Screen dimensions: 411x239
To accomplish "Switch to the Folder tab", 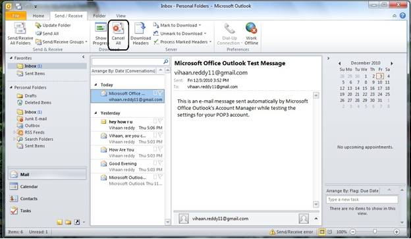I will pos(99,16).
